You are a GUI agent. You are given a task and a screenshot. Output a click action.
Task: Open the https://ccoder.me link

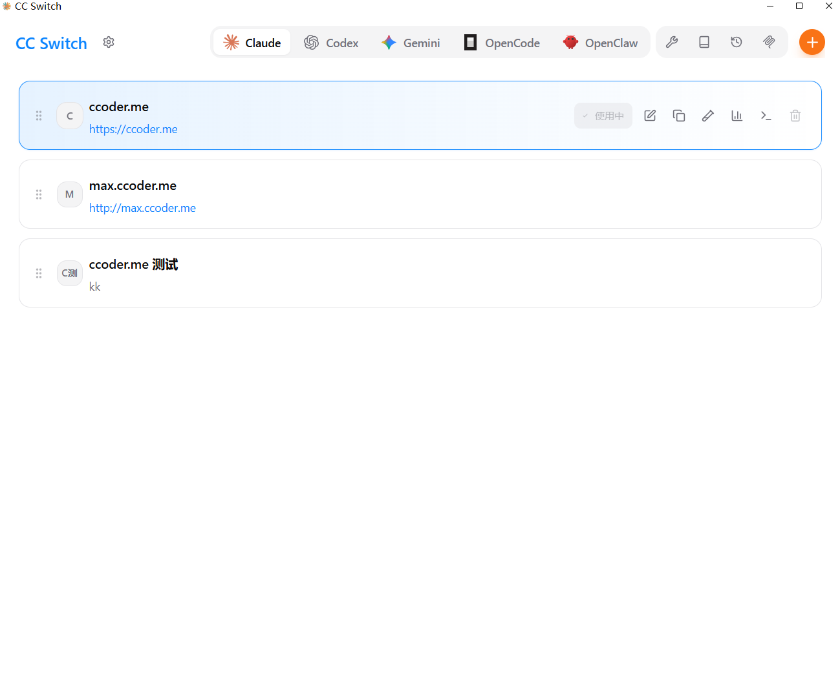(x=133, y=129)
